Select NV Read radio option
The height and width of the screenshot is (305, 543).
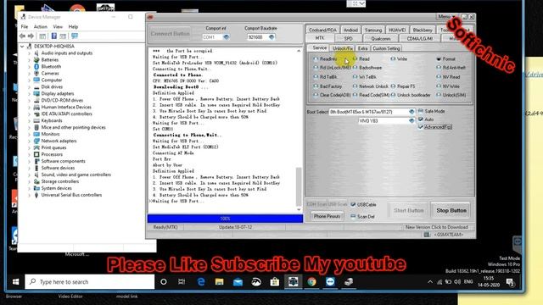(439, 77)
